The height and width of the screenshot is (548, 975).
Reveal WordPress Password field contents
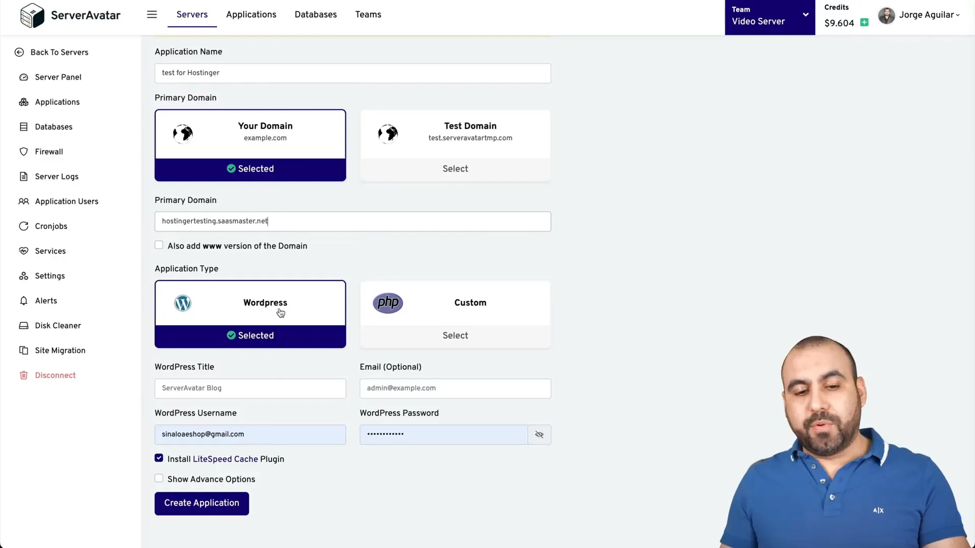[x=539, y=434]
